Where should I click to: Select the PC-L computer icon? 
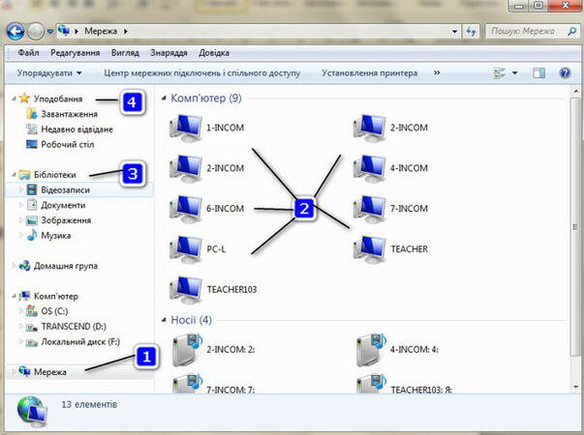186,249
